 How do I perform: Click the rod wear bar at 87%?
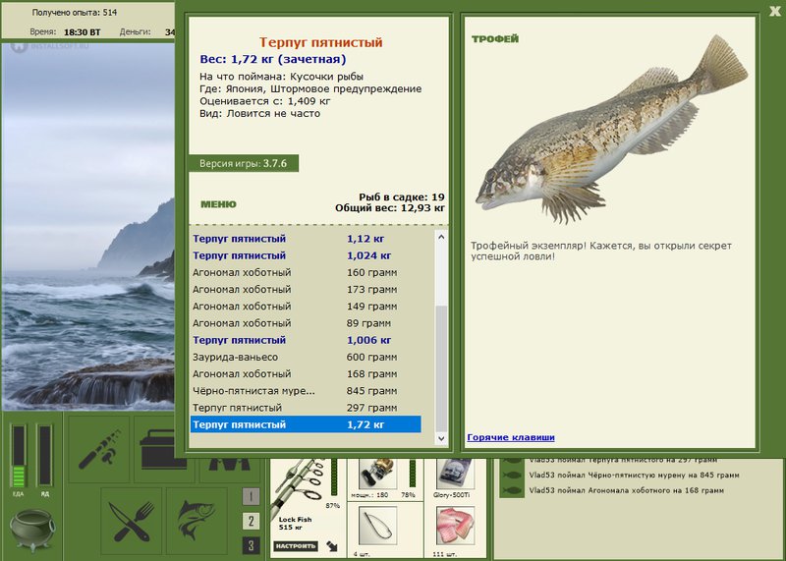pos(334,477)
